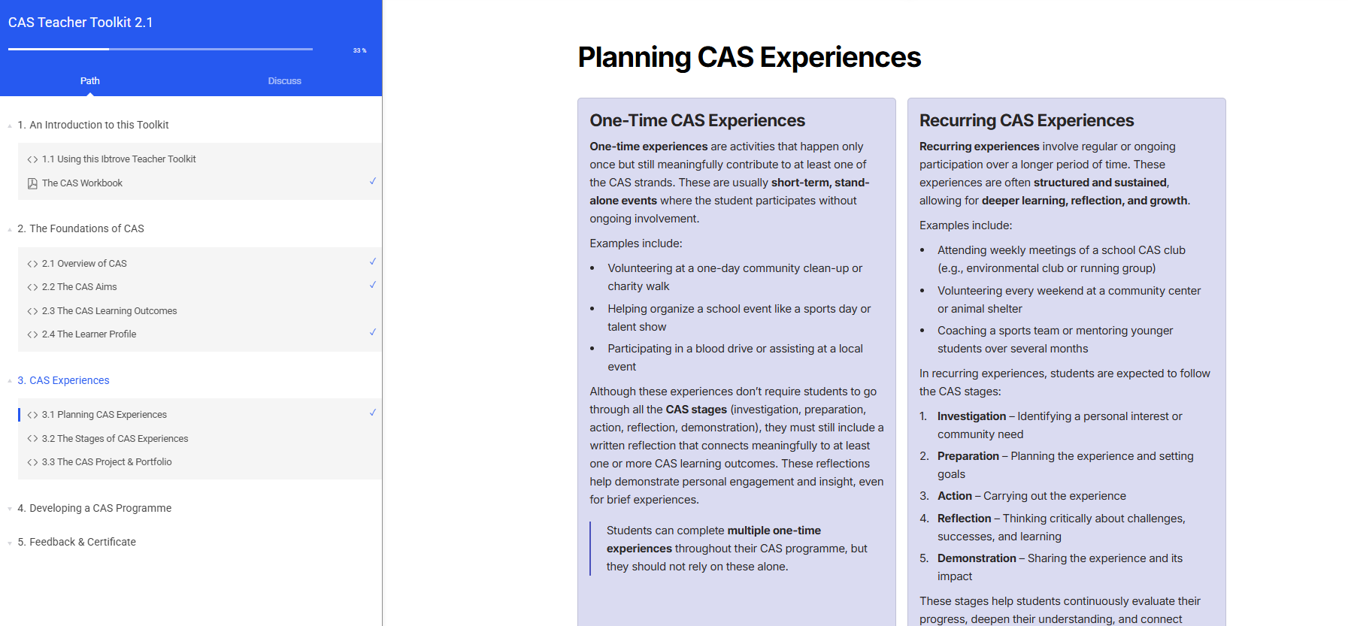Click the CAS Teacher Toolkit 2.1 title

coord(80,23)
